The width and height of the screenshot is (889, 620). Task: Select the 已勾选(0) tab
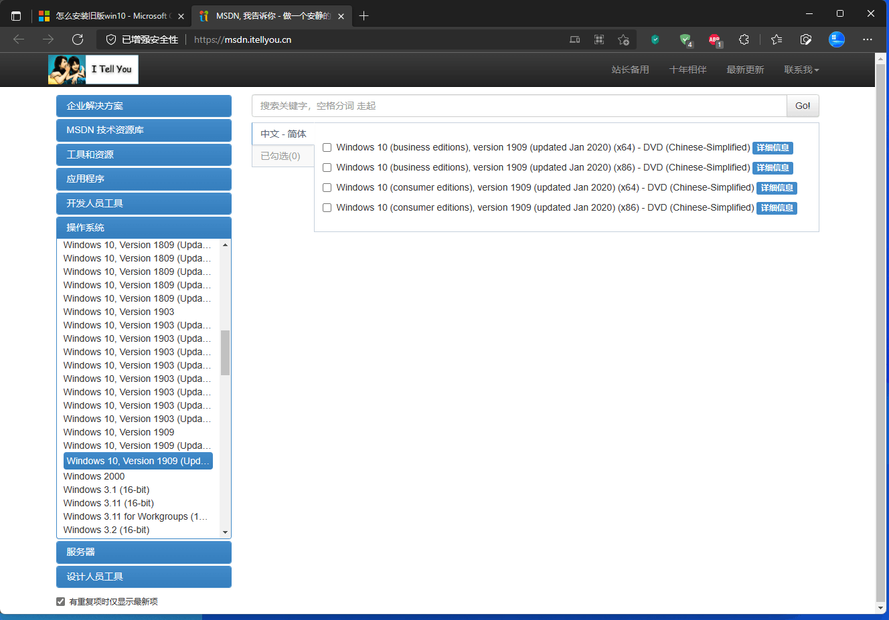tap(283, 156)
